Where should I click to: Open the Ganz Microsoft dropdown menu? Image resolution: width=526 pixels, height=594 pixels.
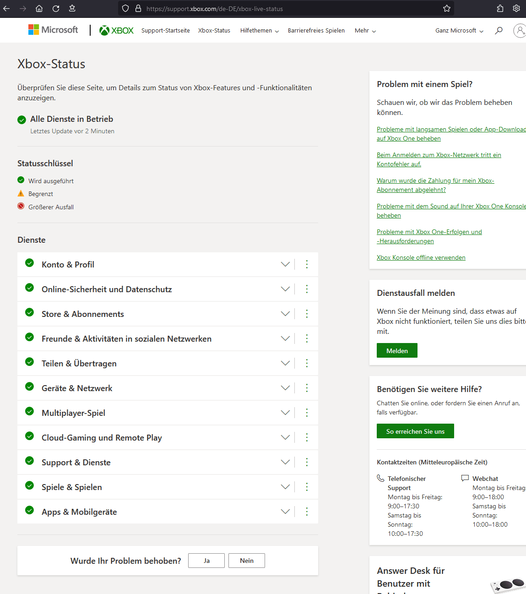459,31
